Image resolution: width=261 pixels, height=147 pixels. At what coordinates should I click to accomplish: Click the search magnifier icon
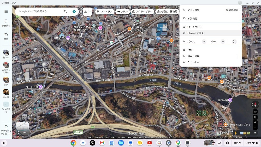point(66,11)
